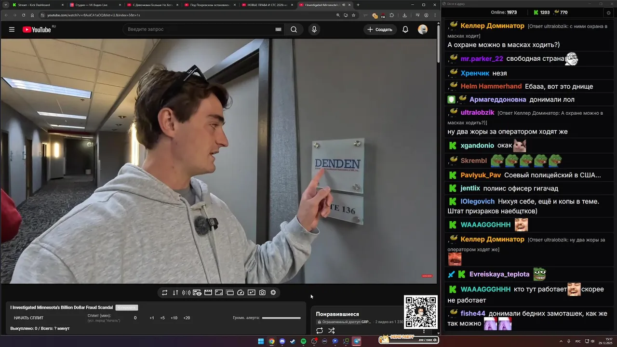Toggle playlist loop in Понравившиеся panel

(320, 331)
